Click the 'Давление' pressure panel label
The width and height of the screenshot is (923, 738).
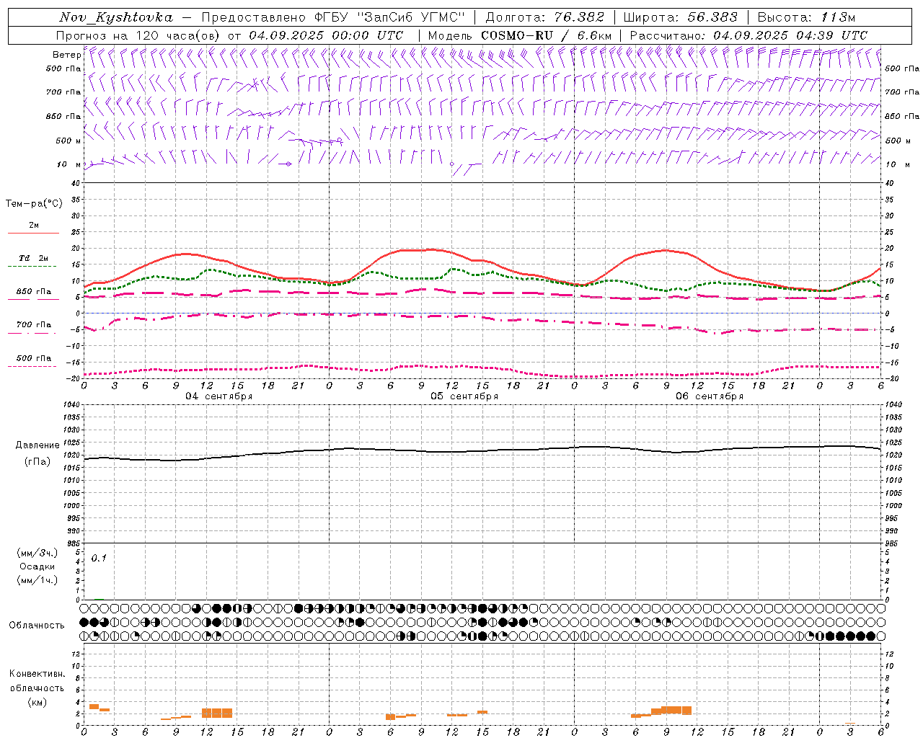coord(37,445)
